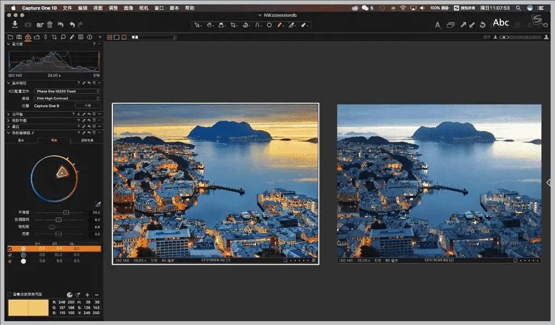This screenshot has width=555, height=325.
Task: Toggle the orange color range checkbox
Action: click(10, 249)
